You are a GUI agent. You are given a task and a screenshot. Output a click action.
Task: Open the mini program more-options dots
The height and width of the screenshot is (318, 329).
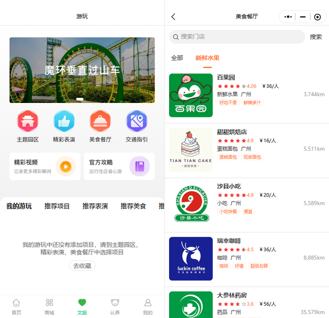pos(288,16)
